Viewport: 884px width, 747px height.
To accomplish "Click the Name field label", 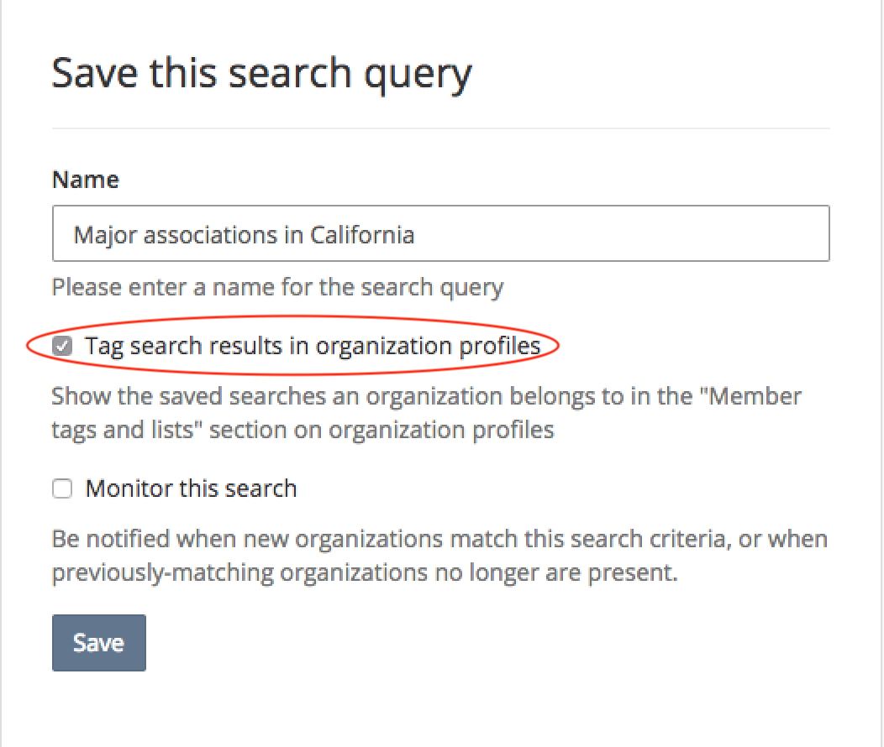I will (x=85, y=179).
